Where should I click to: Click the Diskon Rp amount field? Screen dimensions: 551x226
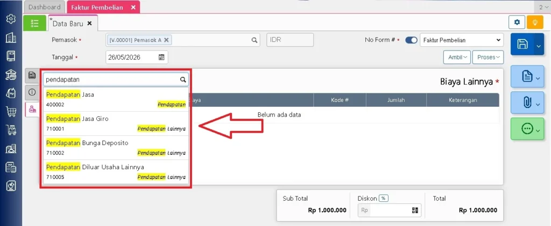390,210
